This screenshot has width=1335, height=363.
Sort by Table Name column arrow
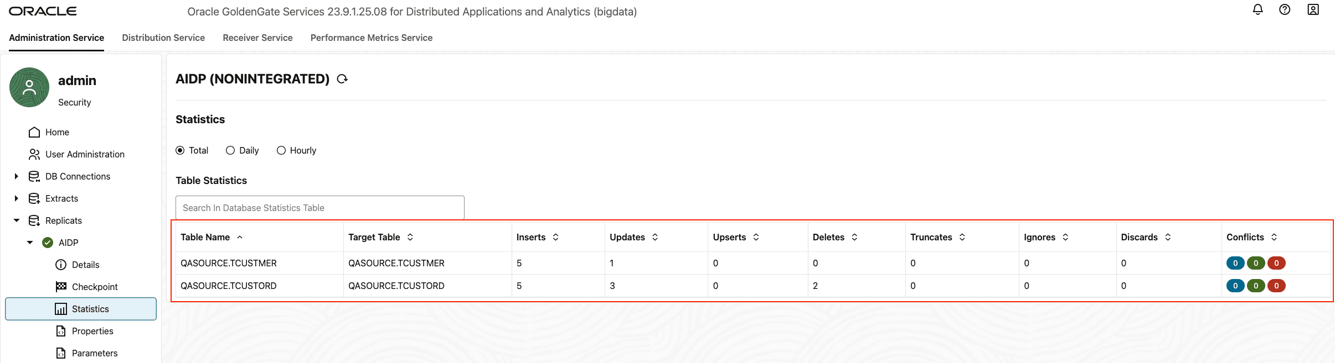pos(240,237)
